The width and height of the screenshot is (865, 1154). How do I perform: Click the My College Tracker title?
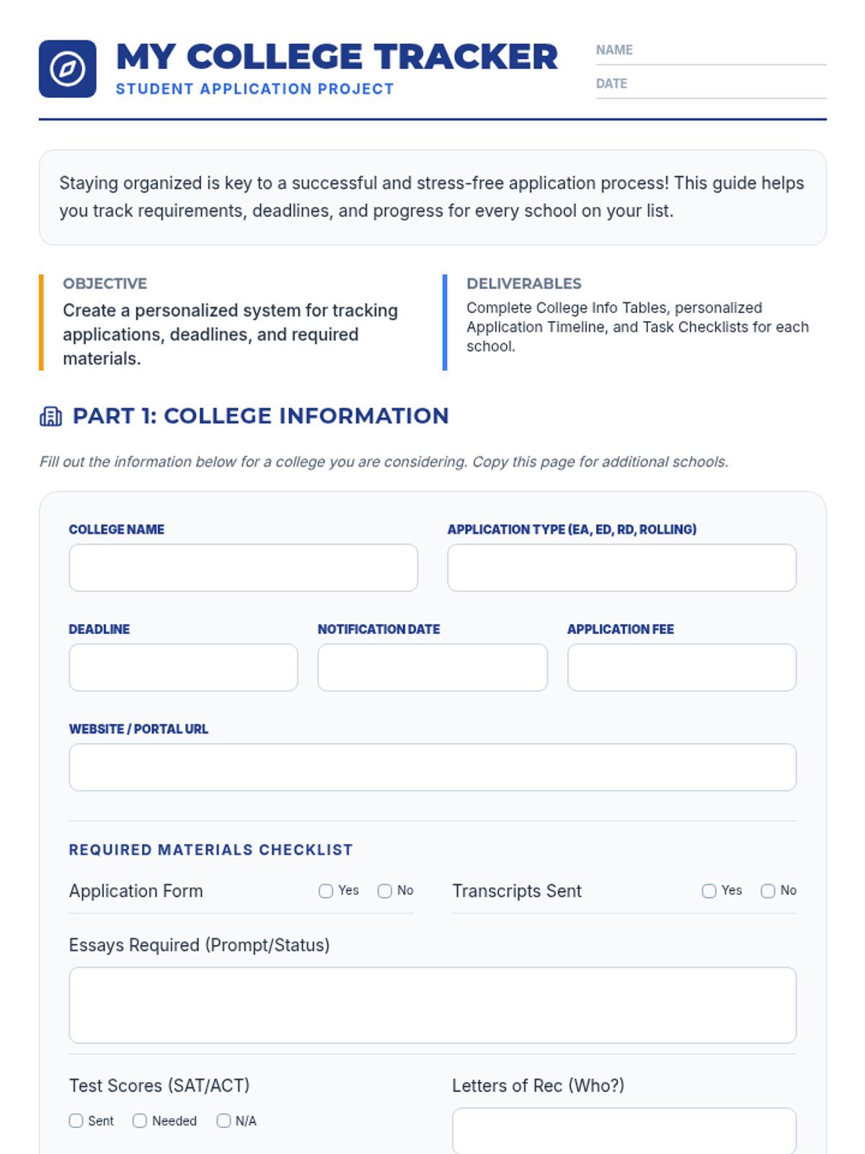(x=337, y=57)
